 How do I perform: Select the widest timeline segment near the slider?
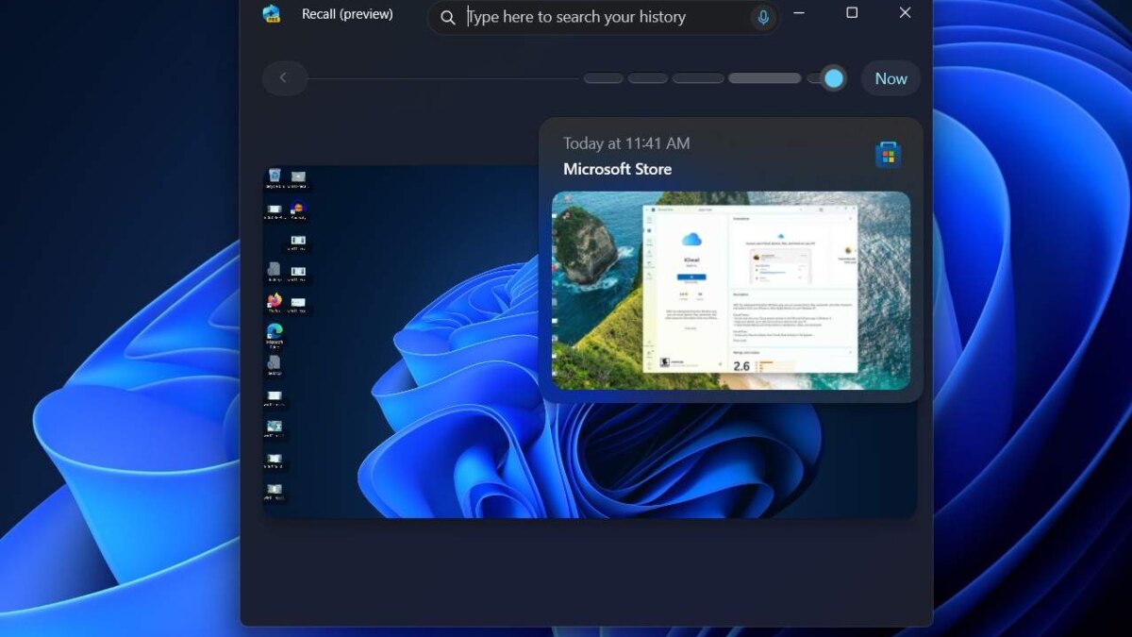[x=763, y=77]
